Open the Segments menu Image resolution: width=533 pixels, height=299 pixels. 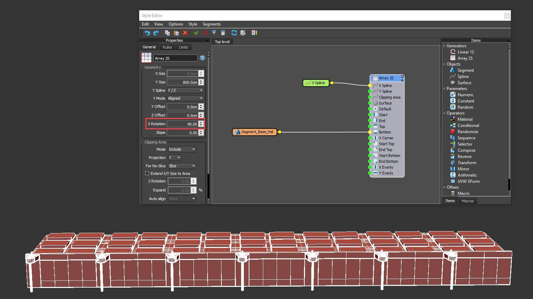[x=211, y=24]
